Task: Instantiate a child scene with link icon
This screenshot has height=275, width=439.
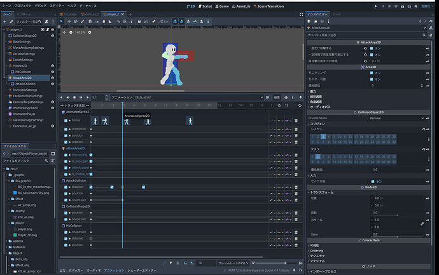Action: (x=11, y=22)
